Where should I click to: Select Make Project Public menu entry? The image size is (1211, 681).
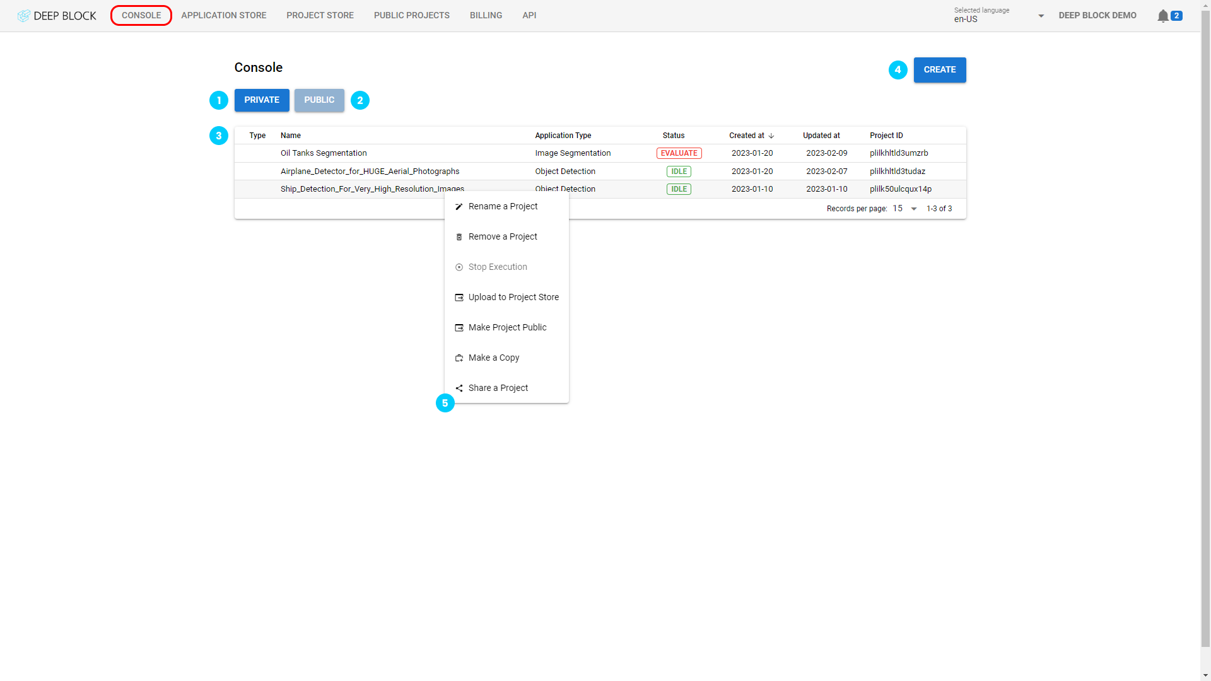click(x=506, y=328)
